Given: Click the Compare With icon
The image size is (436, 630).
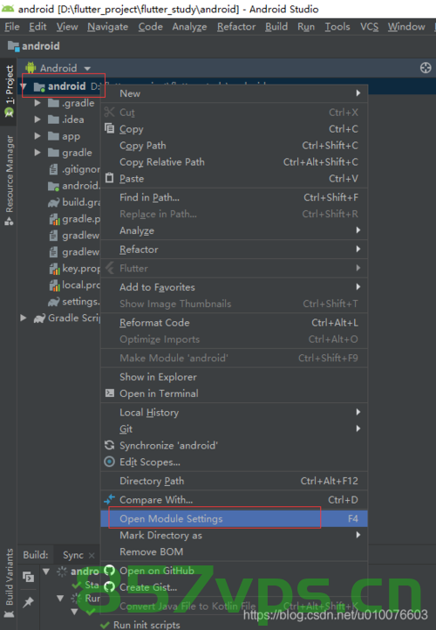Looking at the screenshot, I should 109,500.
